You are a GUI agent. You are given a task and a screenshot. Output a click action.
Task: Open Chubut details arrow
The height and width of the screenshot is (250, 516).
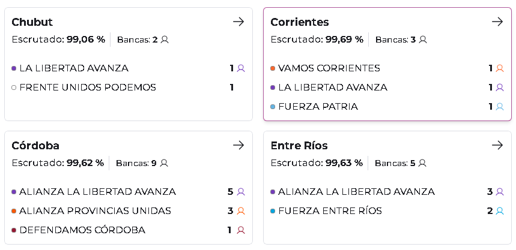pos(238,22)
